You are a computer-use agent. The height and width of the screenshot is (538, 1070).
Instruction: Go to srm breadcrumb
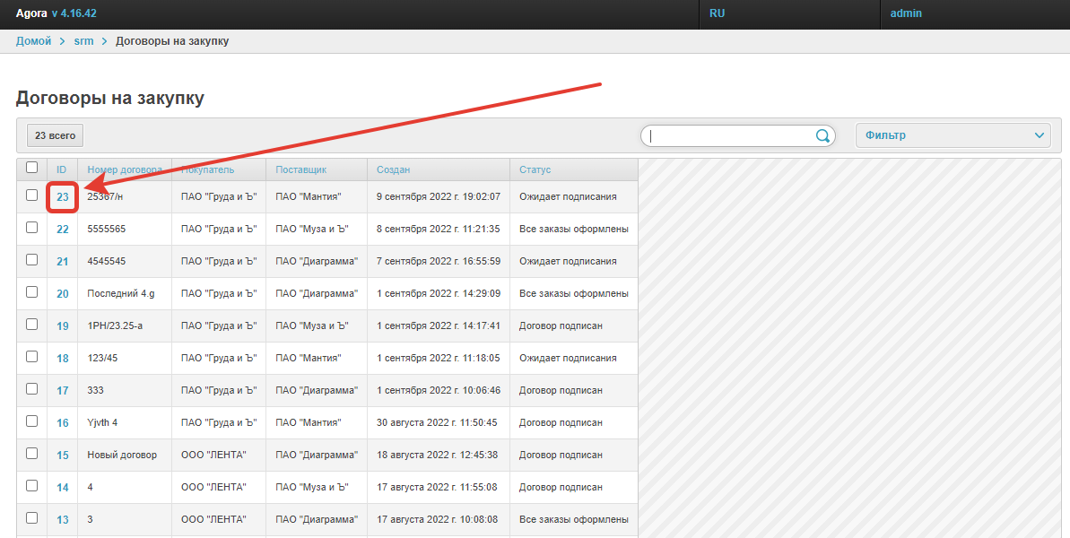(83, 41)
